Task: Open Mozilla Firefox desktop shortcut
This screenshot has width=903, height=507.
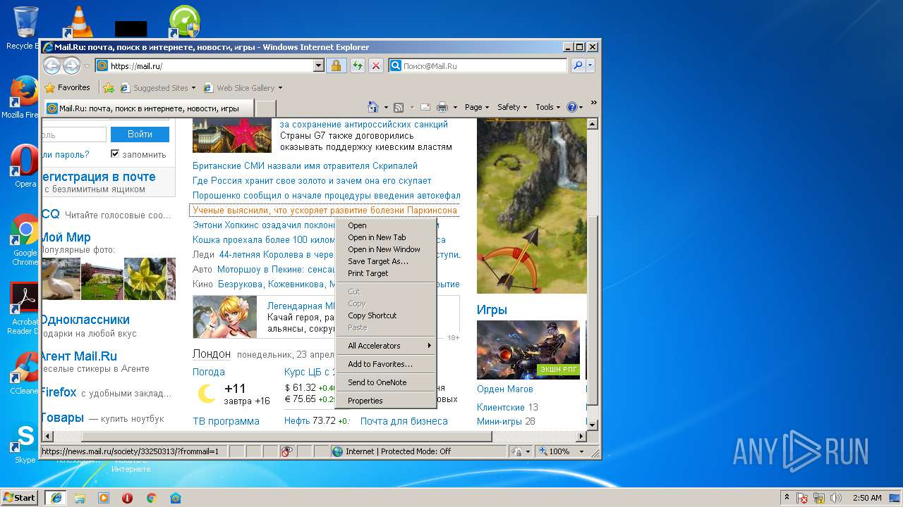Action: 24,97
